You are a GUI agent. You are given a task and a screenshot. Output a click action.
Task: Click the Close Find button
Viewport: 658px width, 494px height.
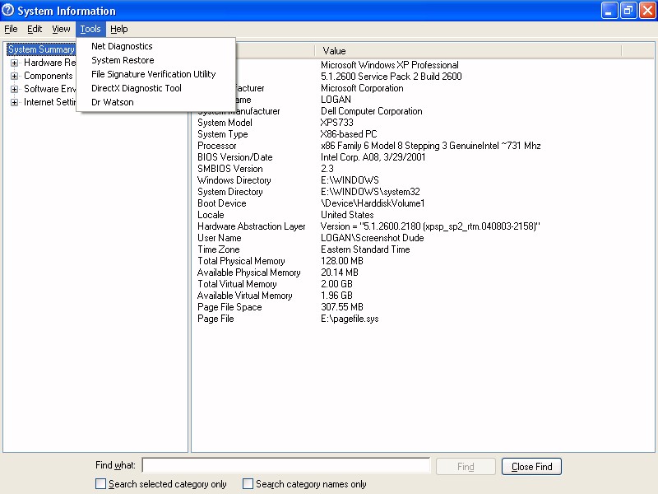pos(531,466)
